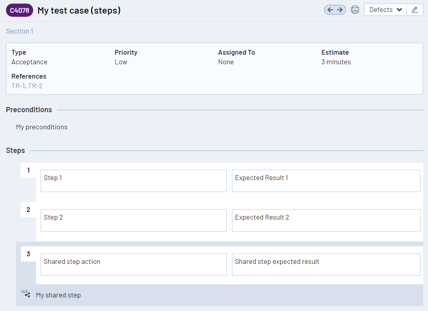
Task: Select the Step 2 description box
Action: coord(133,220)
